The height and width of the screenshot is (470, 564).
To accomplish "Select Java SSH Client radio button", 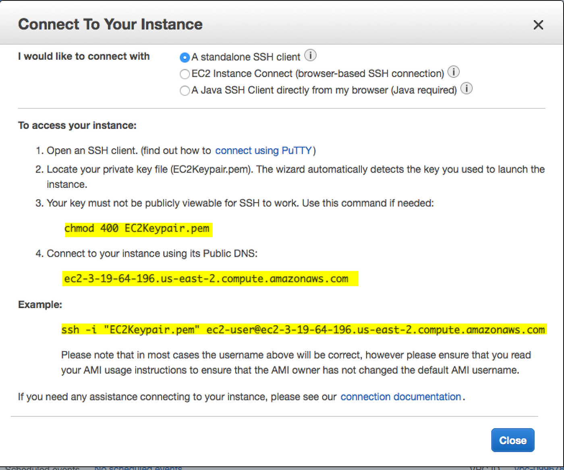I will pyautogui.click(x=185, y=91).
